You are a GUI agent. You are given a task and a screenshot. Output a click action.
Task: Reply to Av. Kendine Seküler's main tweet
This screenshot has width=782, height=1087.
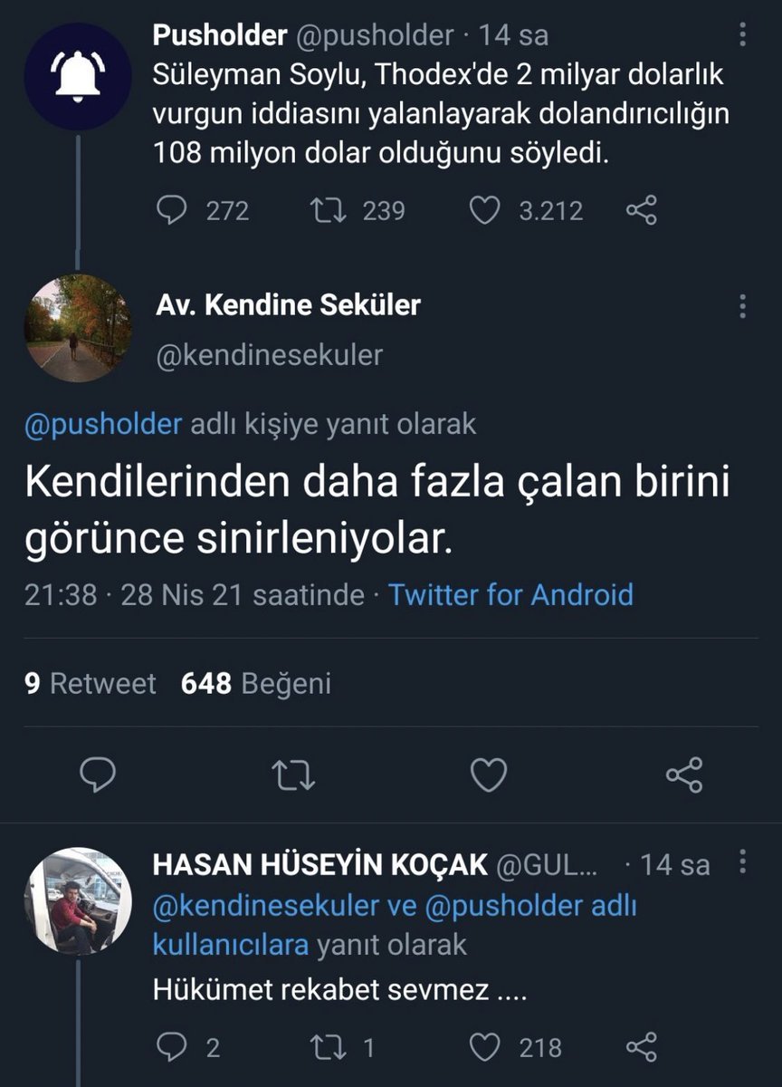pos(97,775)
